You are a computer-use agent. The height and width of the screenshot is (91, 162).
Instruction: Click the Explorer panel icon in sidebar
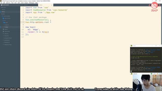pos(2,5)
